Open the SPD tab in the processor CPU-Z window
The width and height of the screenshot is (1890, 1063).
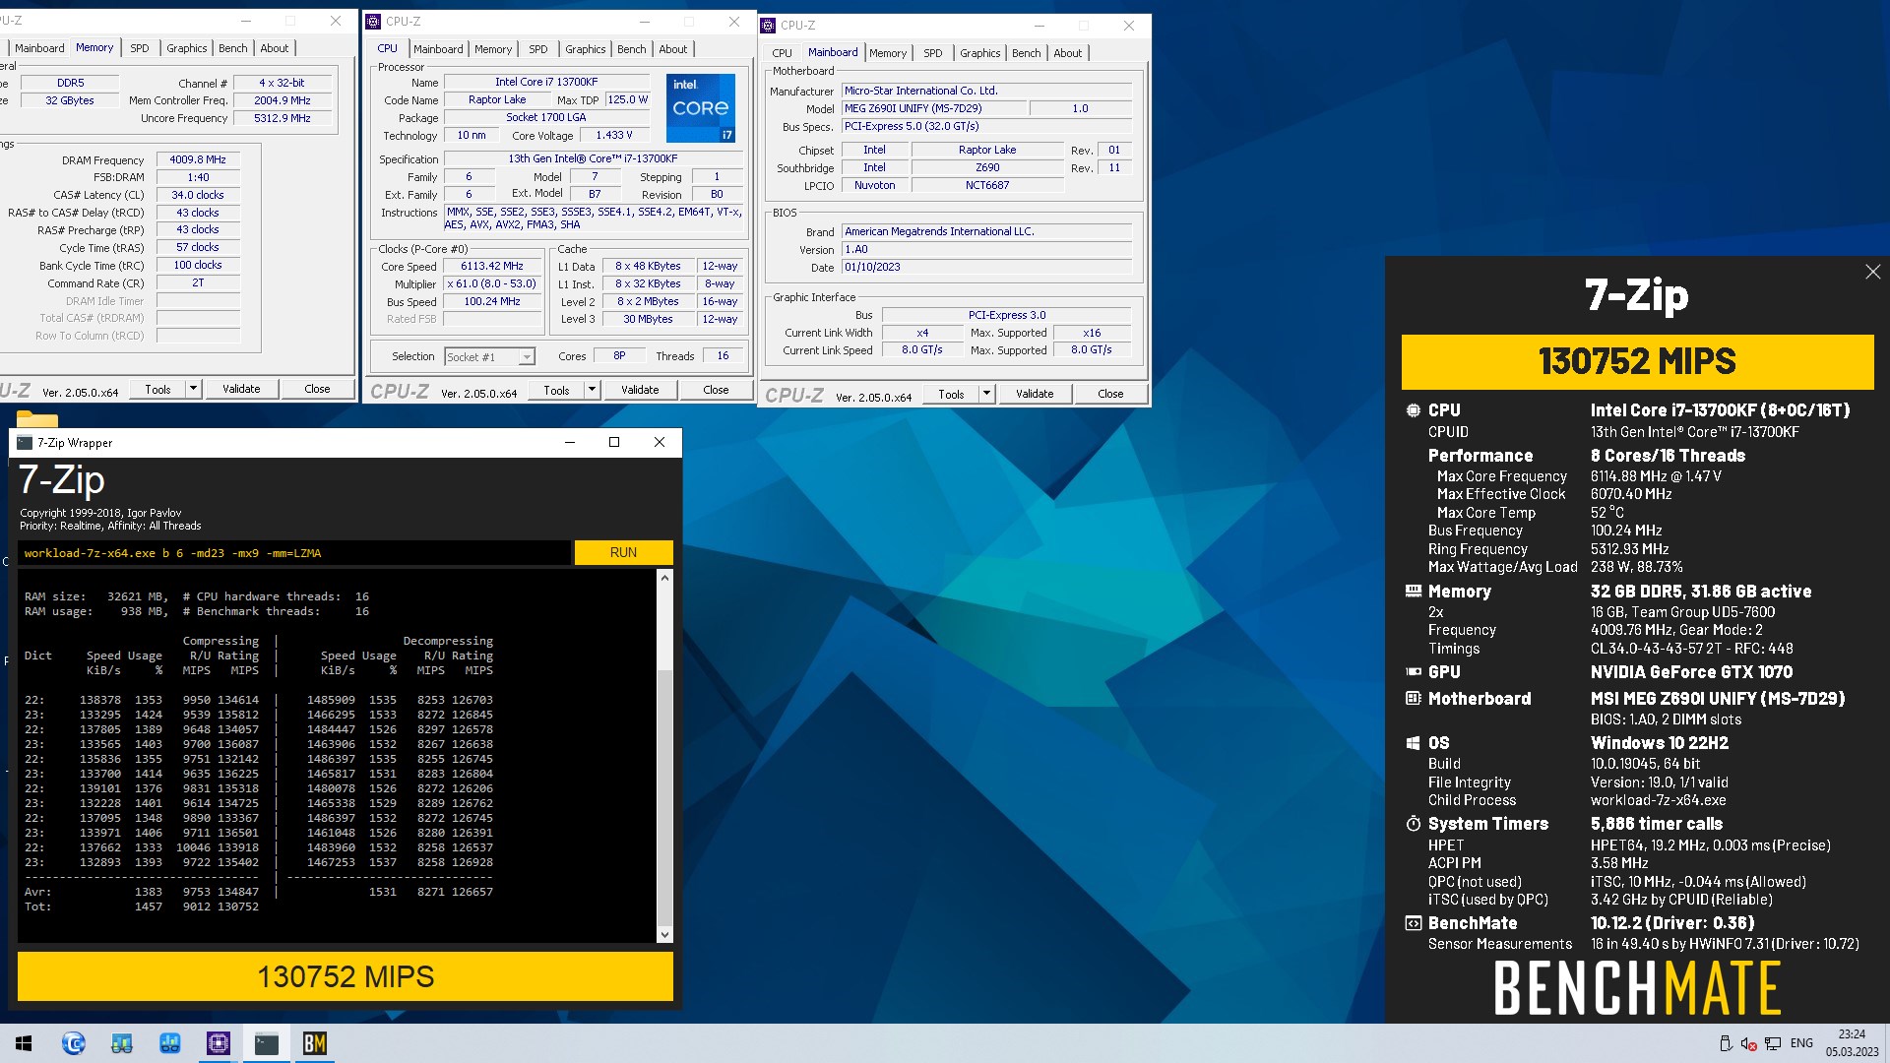pyautogui.click(x=537, y=49)
